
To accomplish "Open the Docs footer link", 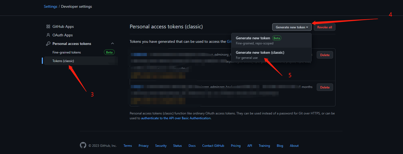I will (192, 146).
